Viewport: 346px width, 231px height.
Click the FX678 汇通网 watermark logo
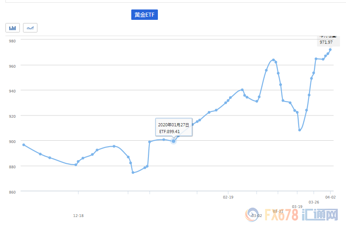pyautogui.click(x=291, y=214)
